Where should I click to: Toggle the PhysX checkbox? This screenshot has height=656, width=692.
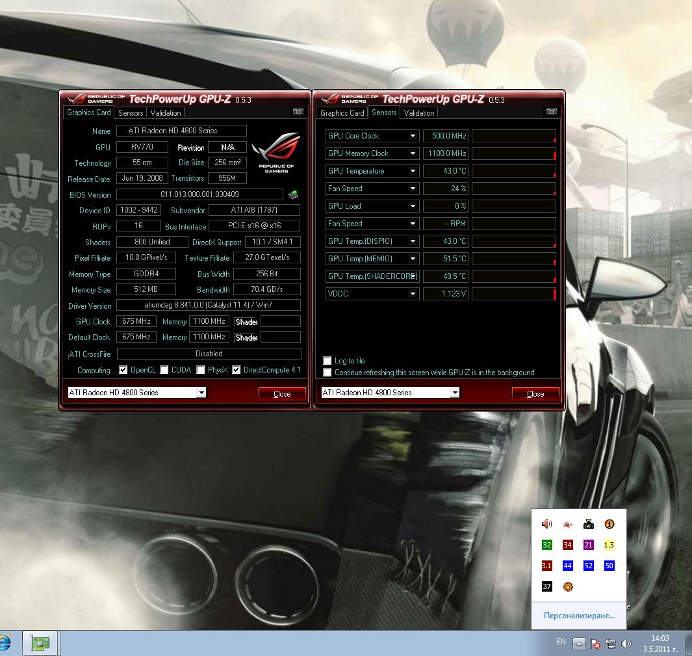pos(200,370)
